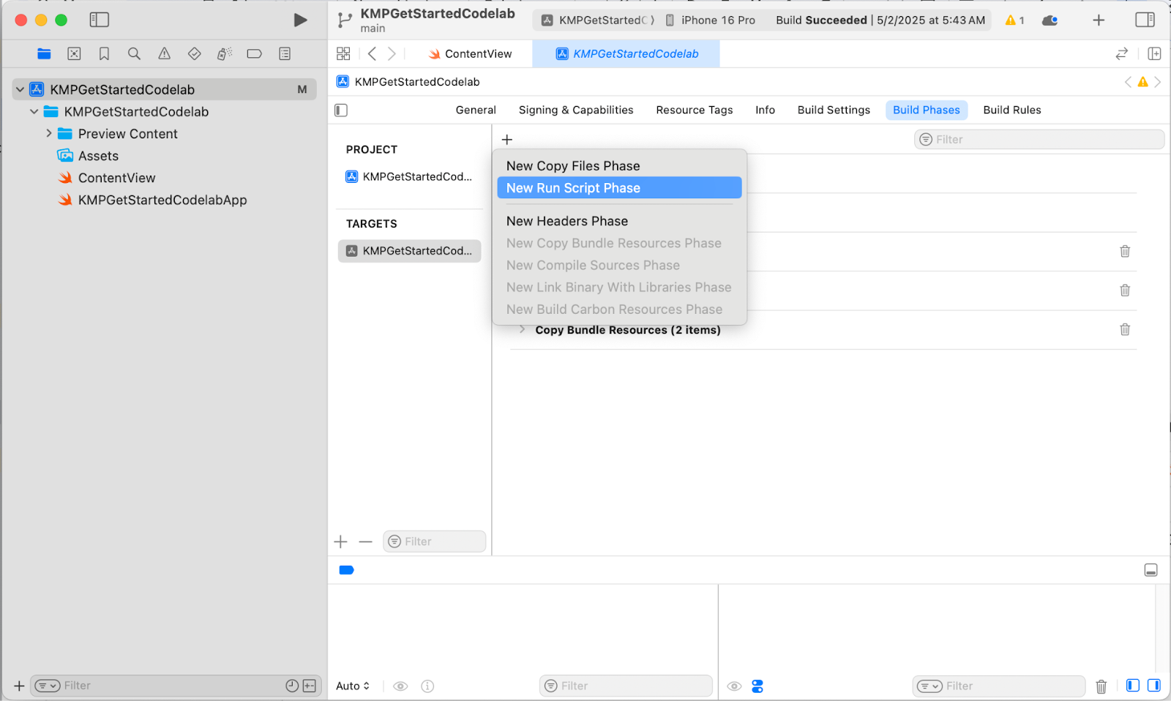Click the Run play button
This screenshot has width=1171, height=701.
pos(300,20)
